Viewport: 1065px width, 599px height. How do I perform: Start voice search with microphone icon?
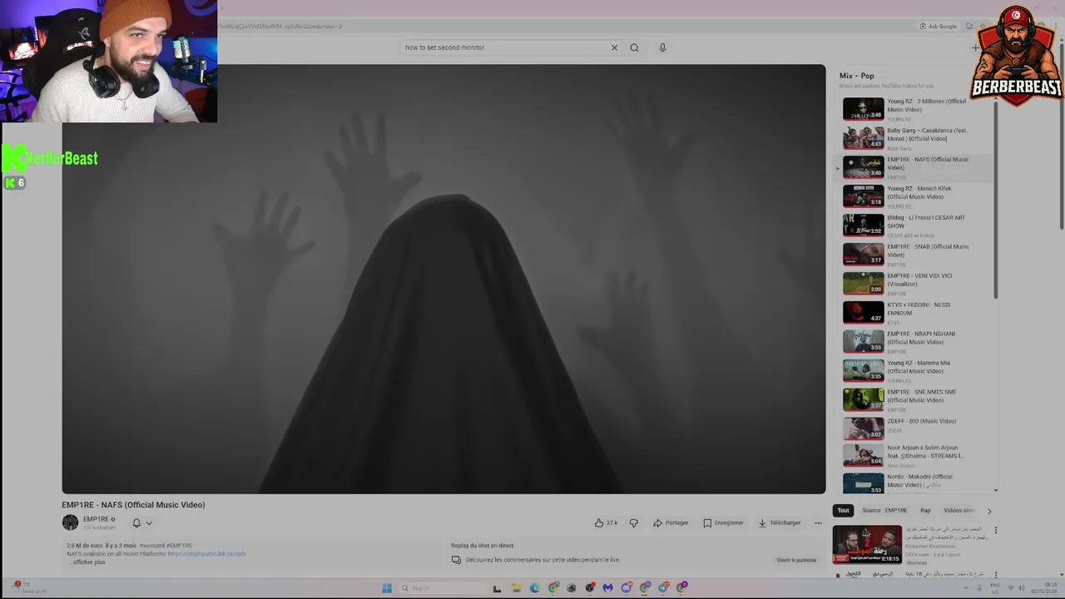coord(662,47)
